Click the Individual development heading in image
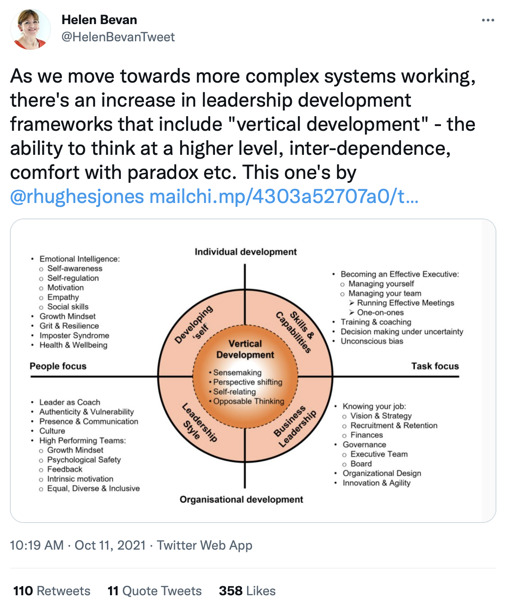Viewport: 508px width, 609px height. point(246,252)
